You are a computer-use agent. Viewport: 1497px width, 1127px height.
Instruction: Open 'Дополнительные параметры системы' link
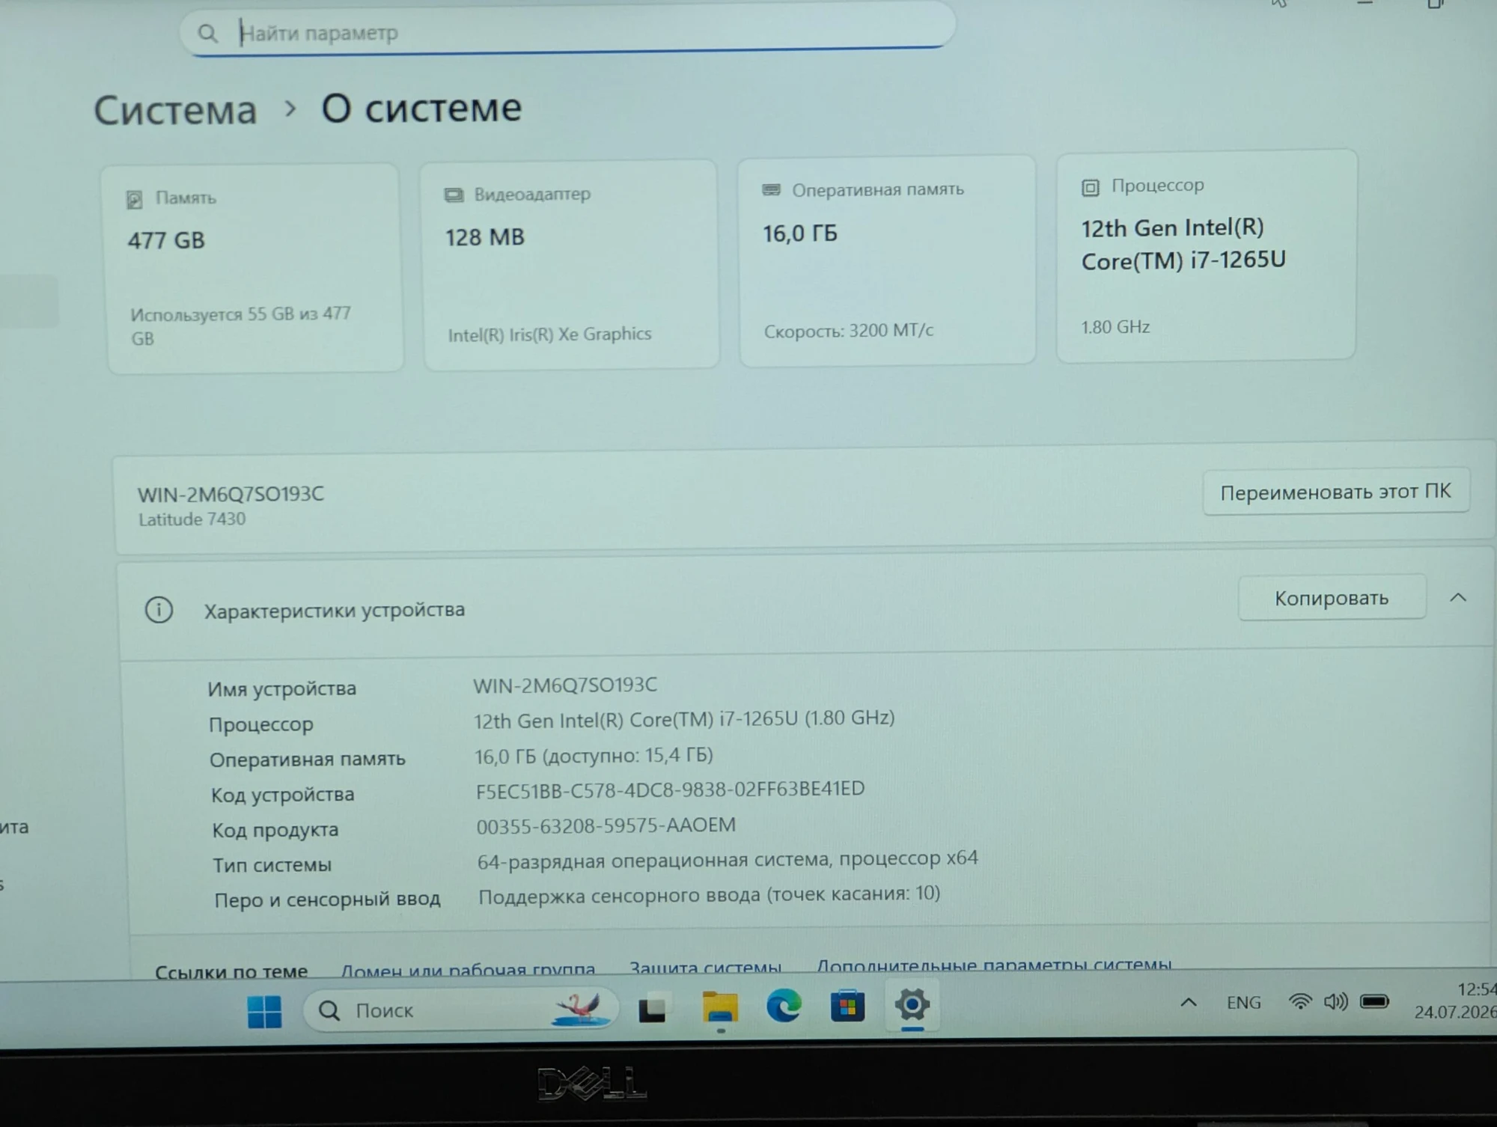coord(994,965)
